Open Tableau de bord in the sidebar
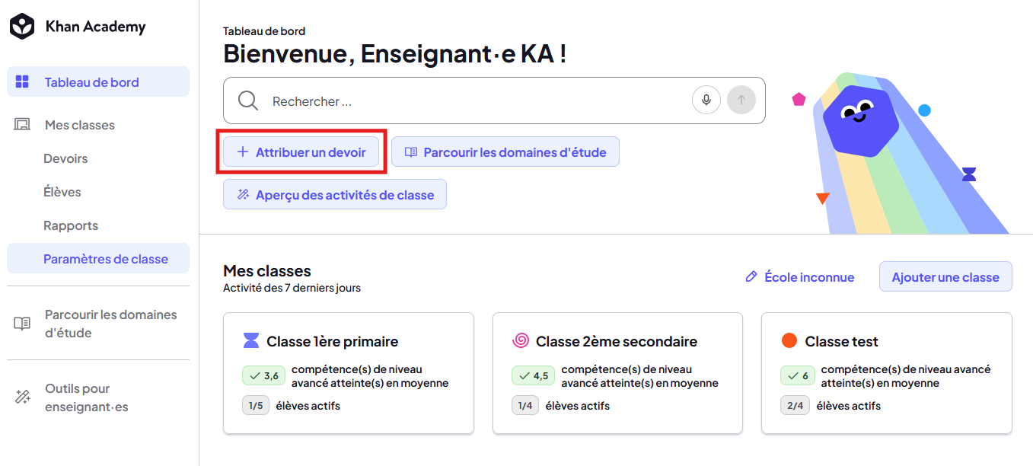This screenshot has height=466, width=1033. (x=98, y=82)
